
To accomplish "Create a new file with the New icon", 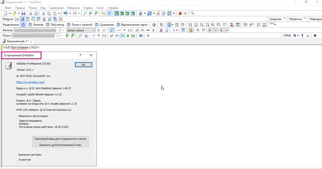I will point(6,13).
